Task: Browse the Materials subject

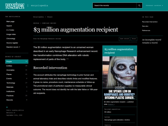Action: pos(17,87)
